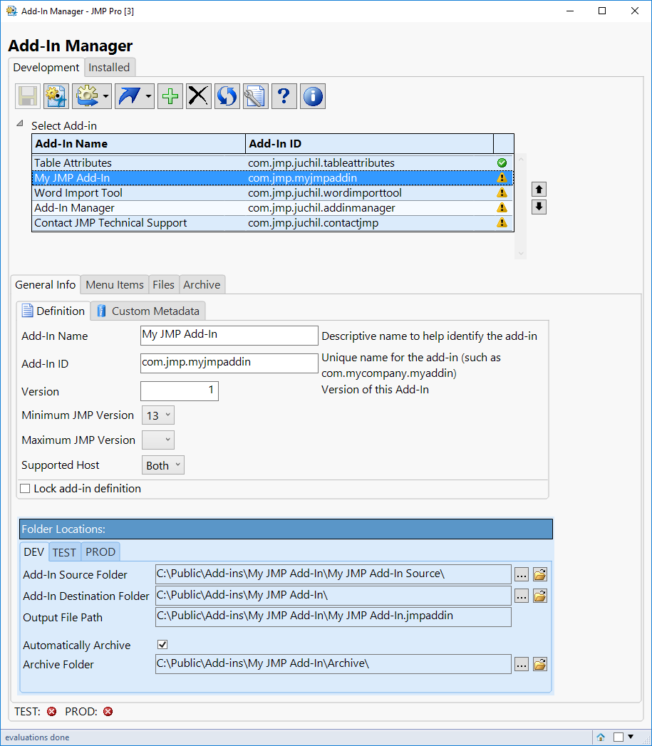Move My JMP Add-In up with the arrow
The width and height of the screenshot is (652, 746).
pyautogui.click(x=539, y=189)
